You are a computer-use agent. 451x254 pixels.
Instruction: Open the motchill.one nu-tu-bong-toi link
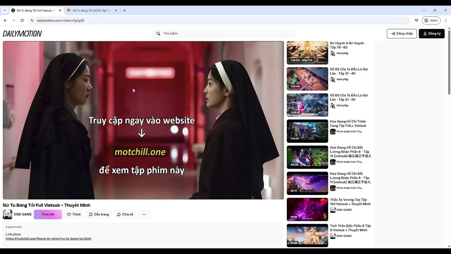48,239
